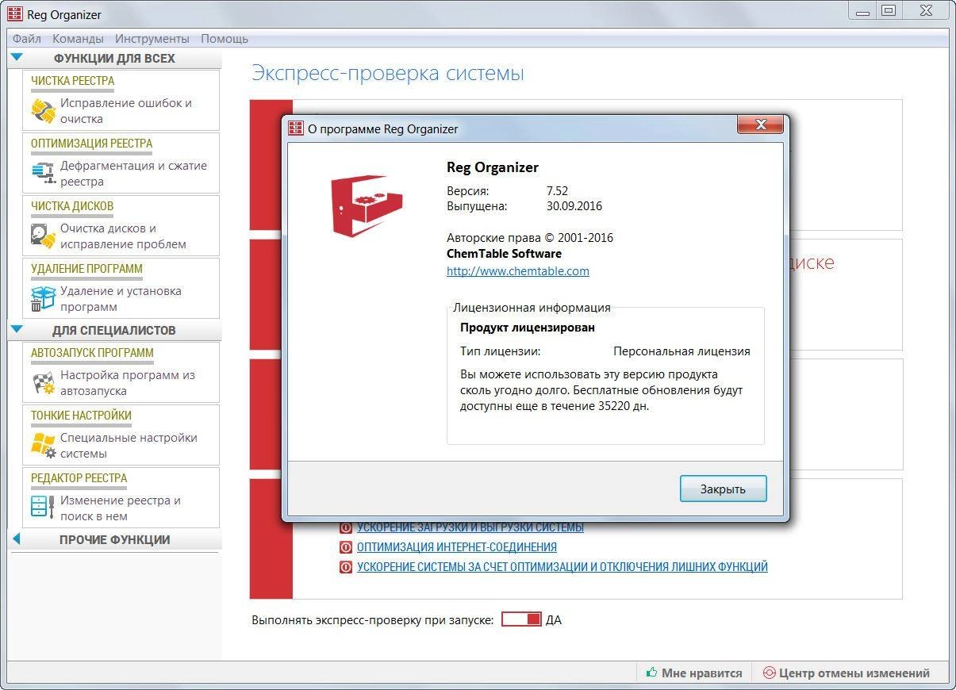Open the registry cleaning broom icon
The image size is (956, 690).
[x=43, y=111]
